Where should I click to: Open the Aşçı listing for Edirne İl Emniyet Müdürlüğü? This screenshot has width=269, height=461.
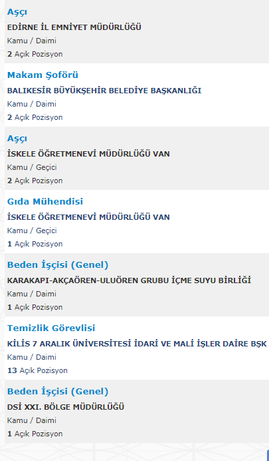pos(17,12)
